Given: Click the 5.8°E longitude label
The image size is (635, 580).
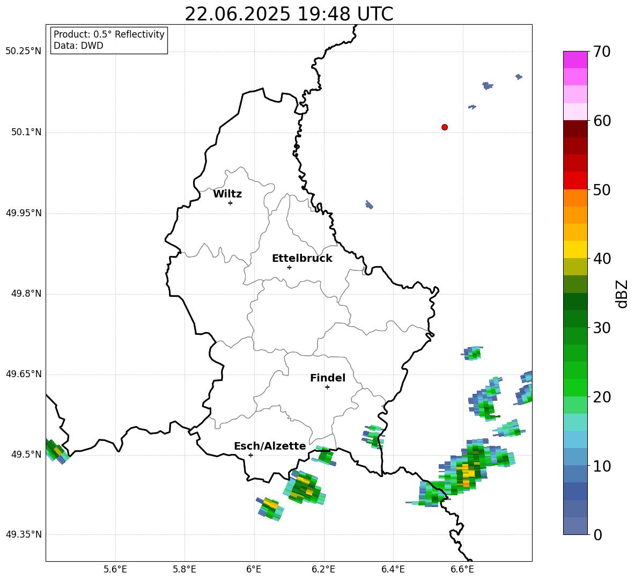Looking at the screenshot, I should (x=184, y=569).
